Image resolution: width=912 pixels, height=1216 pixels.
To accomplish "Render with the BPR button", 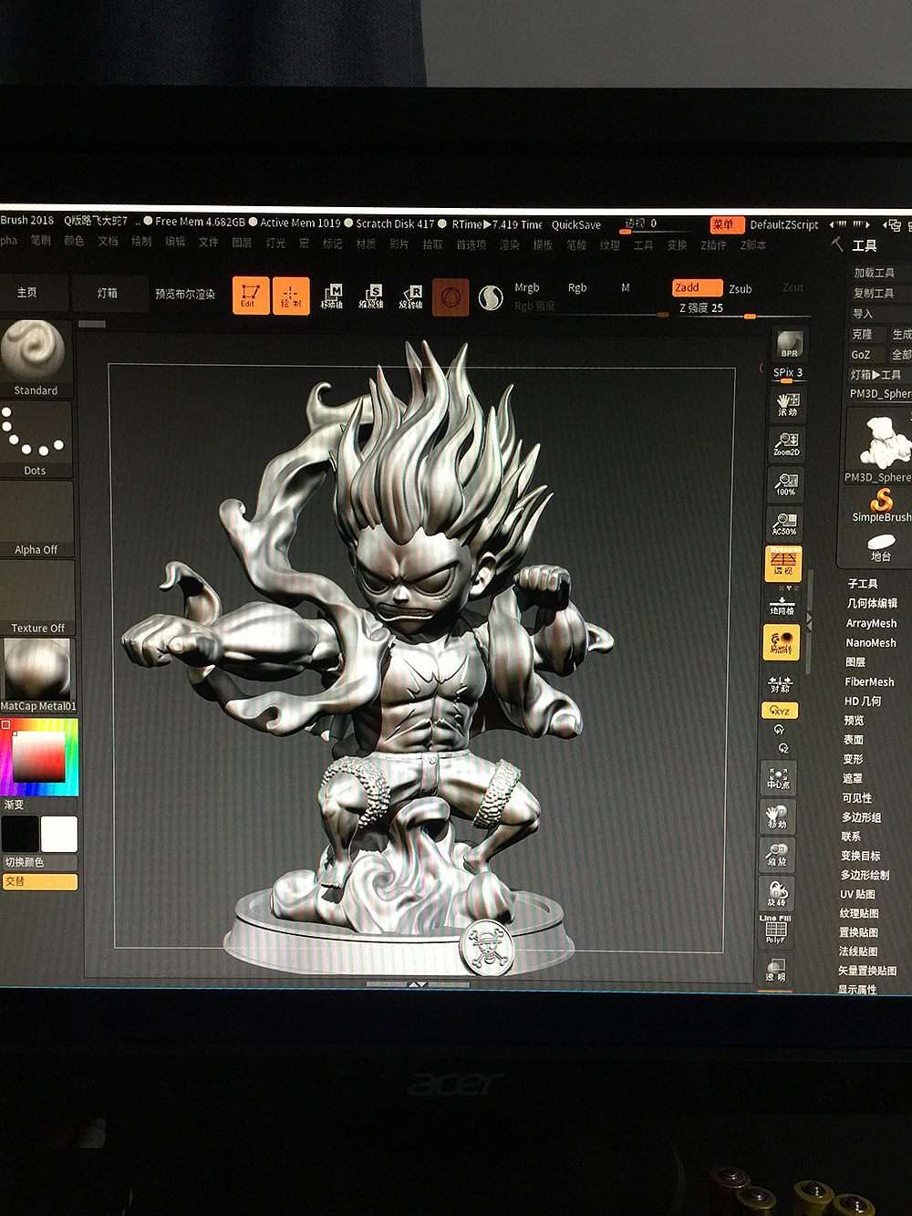I will click(789, 345).
